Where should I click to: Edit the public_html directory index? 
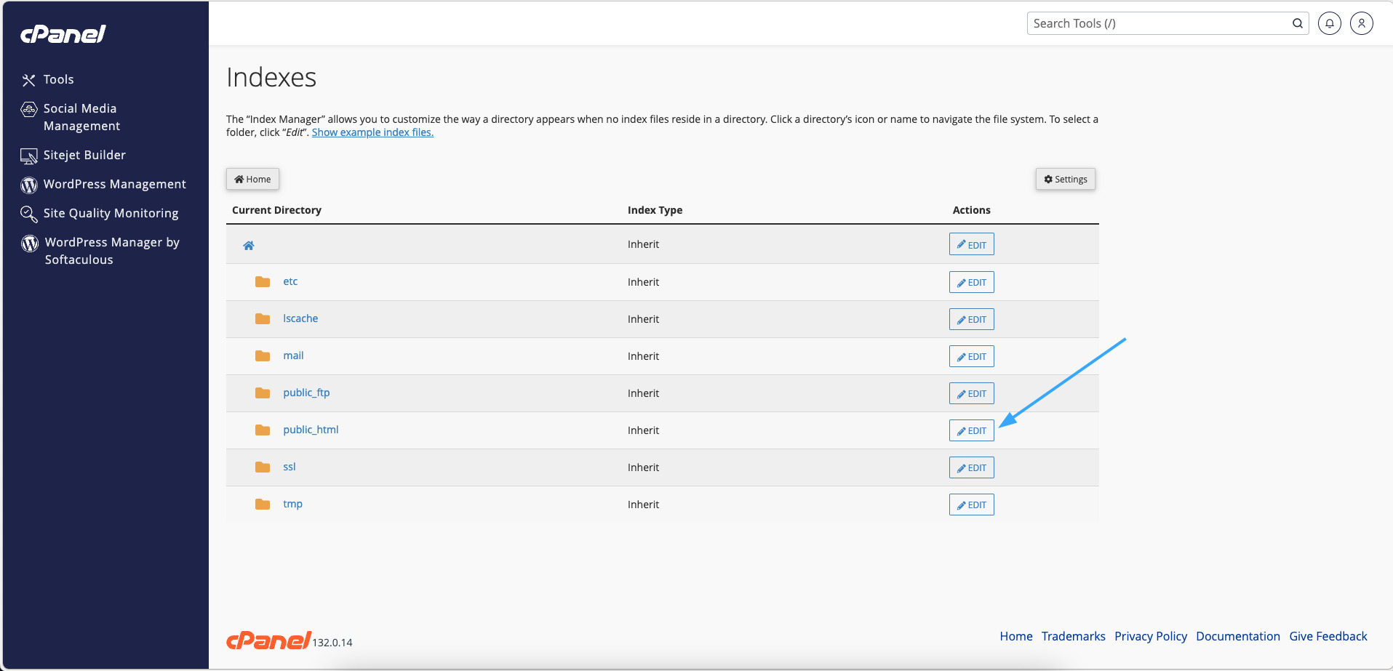point(971,430)
